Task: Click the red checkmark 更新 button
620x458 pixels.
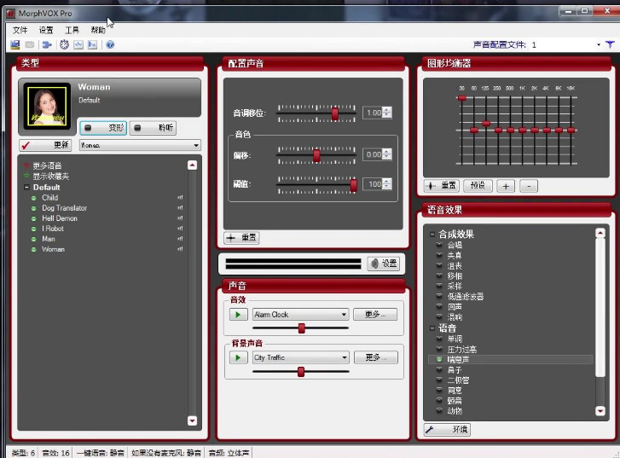Action: click(45, 145)
